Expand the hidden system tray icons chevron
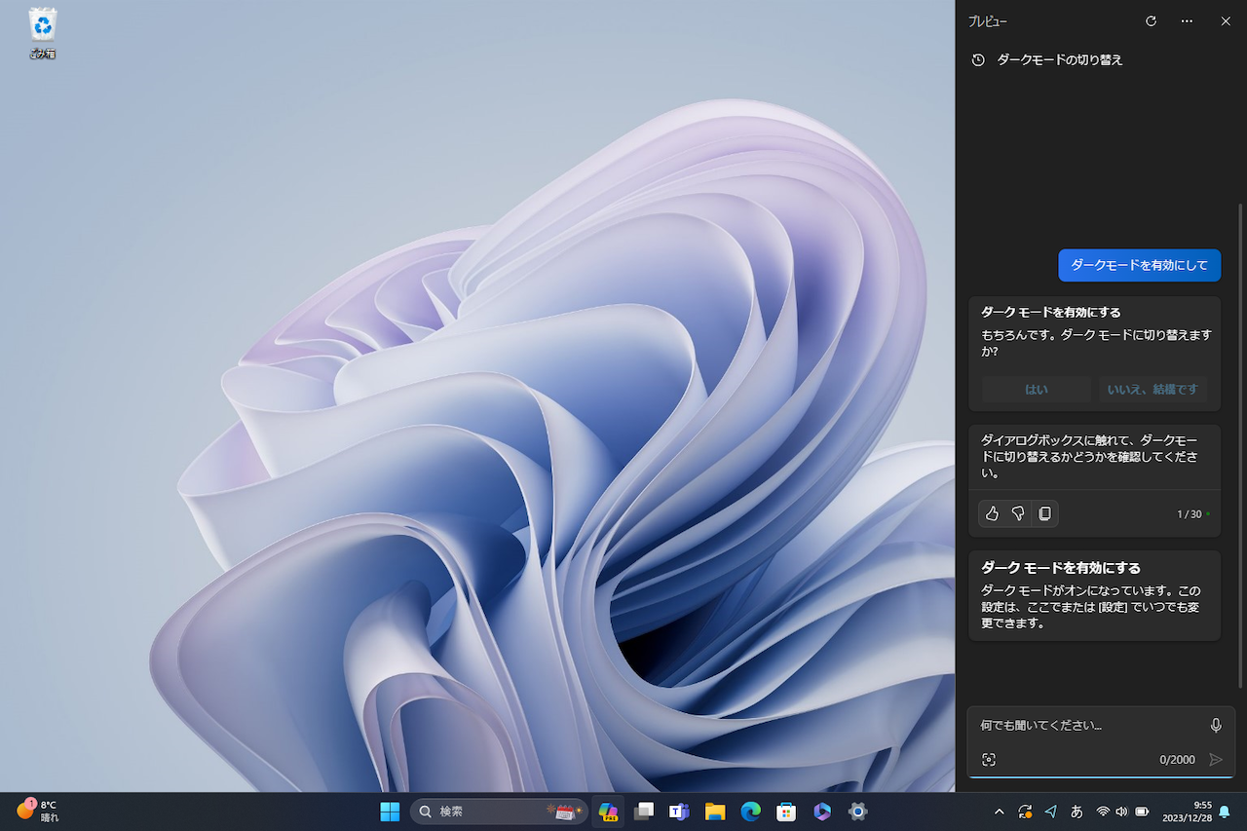This screenshot has height=831, width=1247. pos(999,812)
